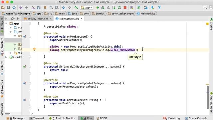Navigate forward with the blue right arrow

(x=69, y=8)
